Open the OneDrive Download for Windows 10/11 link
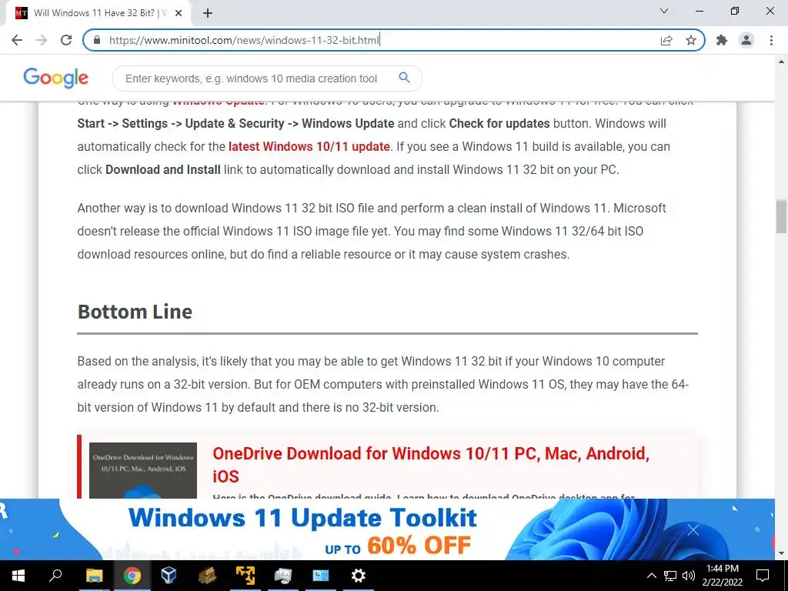788x591 pixels. click(431, 465)
